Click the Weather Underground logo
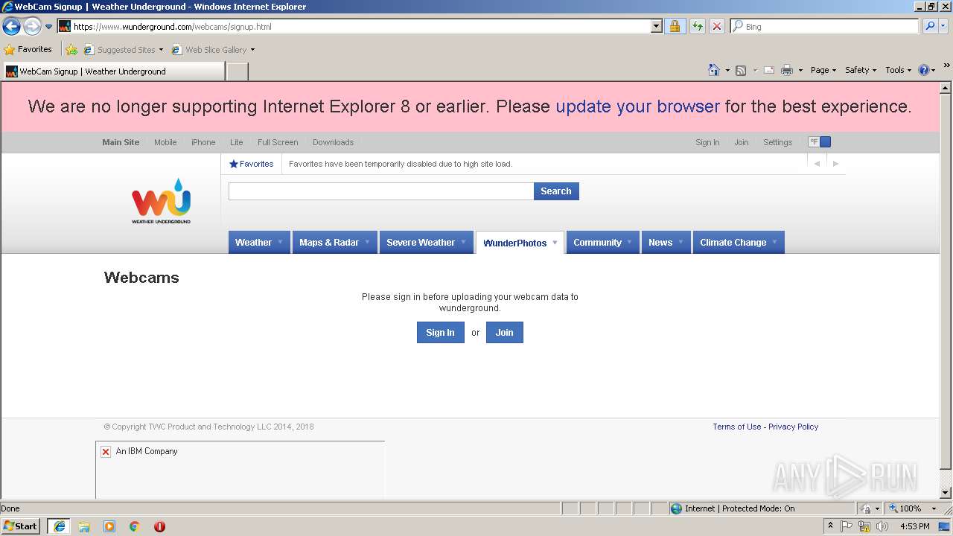953x536 pixels. click(162, 201)
